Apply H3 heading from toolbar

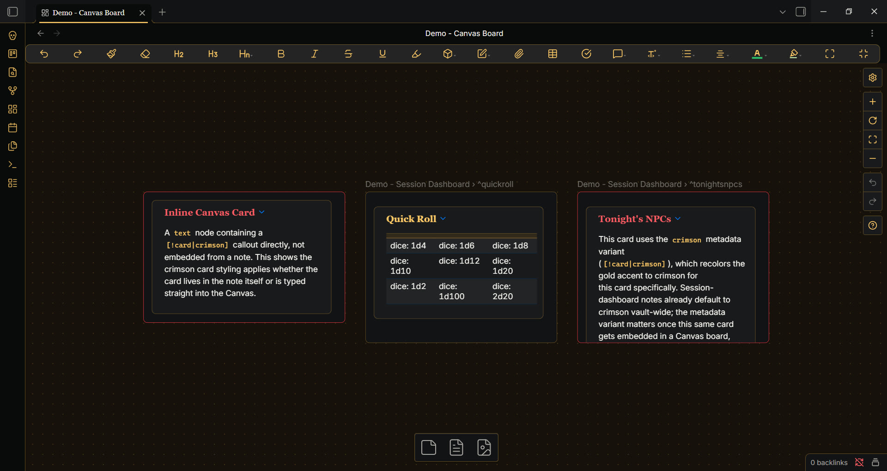pyautogui.click(x=213, y=54)
